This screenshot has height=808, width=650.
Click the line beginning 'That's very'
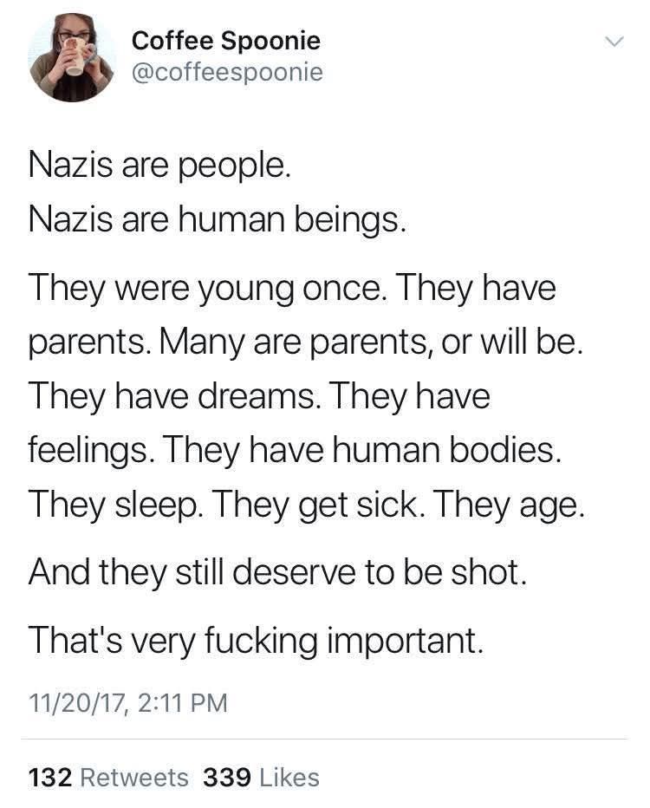257,642
